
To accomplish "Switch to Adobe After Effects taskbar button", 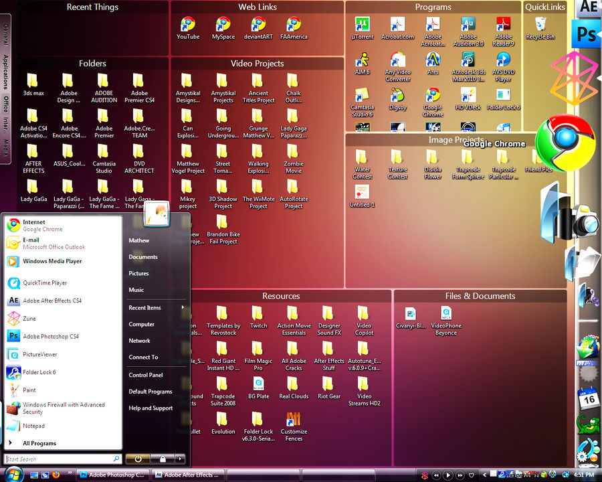I will pos(188,475).
